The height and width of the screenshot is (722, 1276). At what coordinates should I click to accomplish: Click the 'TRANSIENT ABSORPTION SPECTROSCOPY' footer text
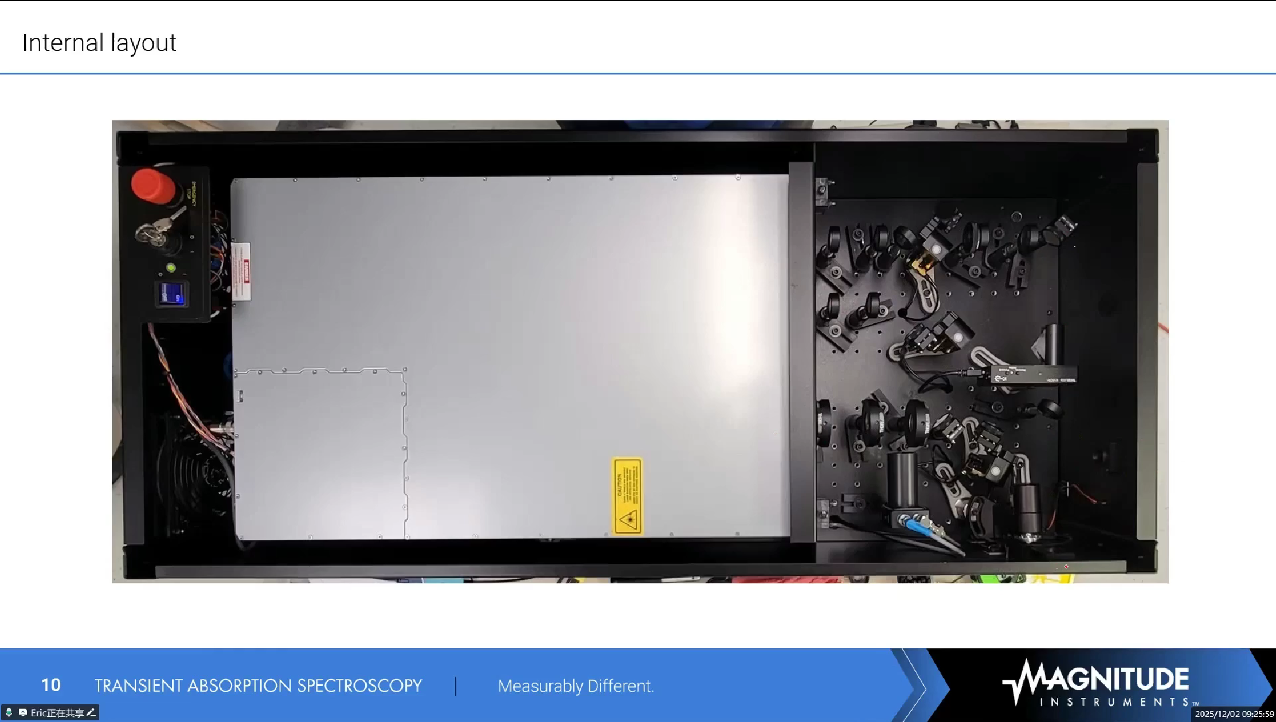coord(258,685)
